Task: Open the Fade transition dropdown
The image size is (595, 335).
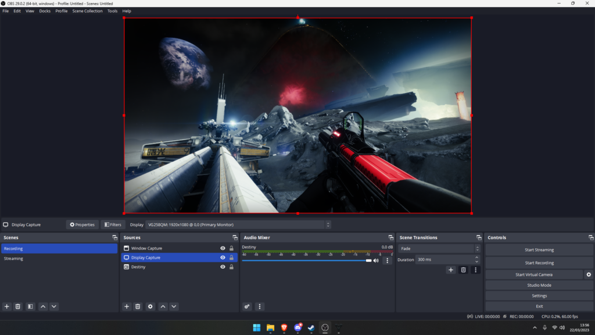Action: [439, 249]
